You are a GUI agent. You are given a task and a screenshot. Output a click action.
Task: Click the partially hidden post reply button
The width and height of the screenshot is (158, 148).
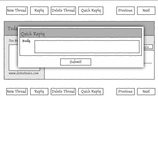coord(148,47)
